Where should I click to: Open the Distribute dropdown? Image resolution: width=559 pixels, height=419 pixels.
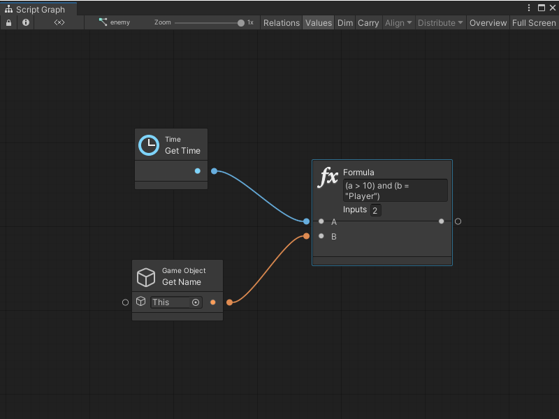click(x=440, y=22)
